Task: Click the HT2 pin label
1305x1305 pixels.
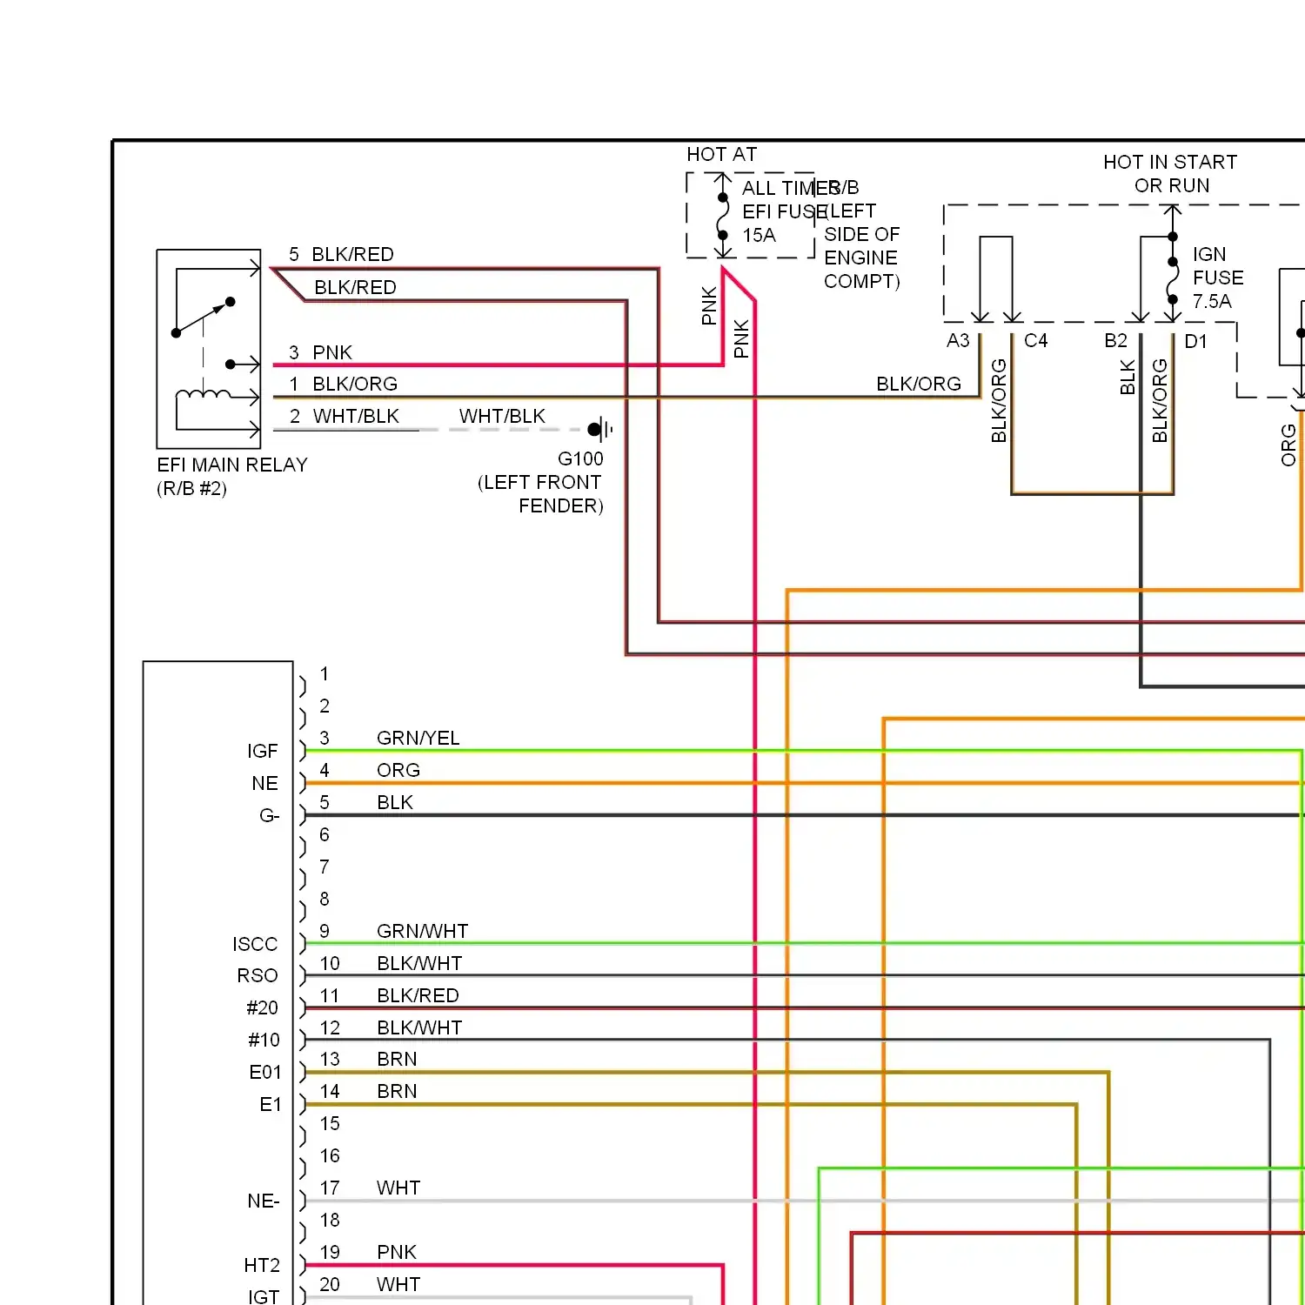Action: [262, 1265]
